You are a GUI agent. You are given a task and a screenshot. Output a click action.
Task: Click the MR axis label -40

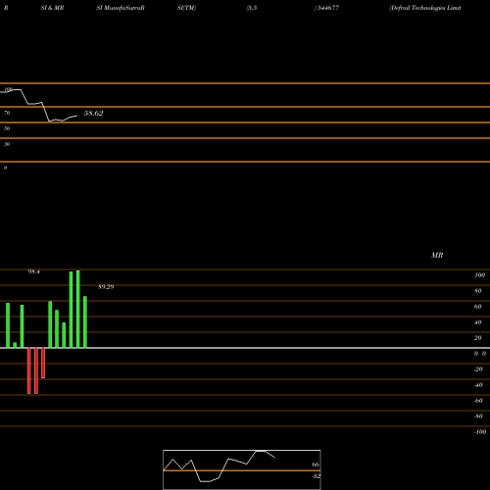pos(478,385)
